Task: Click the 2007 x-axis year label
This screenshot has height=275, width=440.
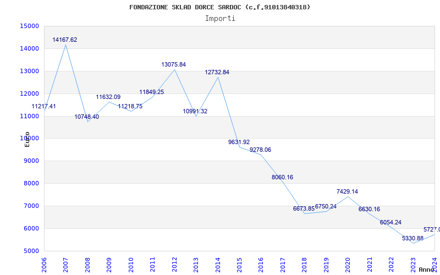Action: [65, 265]
